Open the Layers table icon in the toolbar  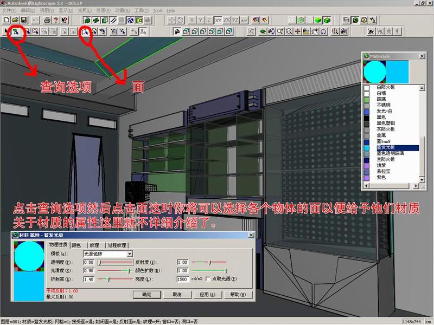[x=347, y=20]
